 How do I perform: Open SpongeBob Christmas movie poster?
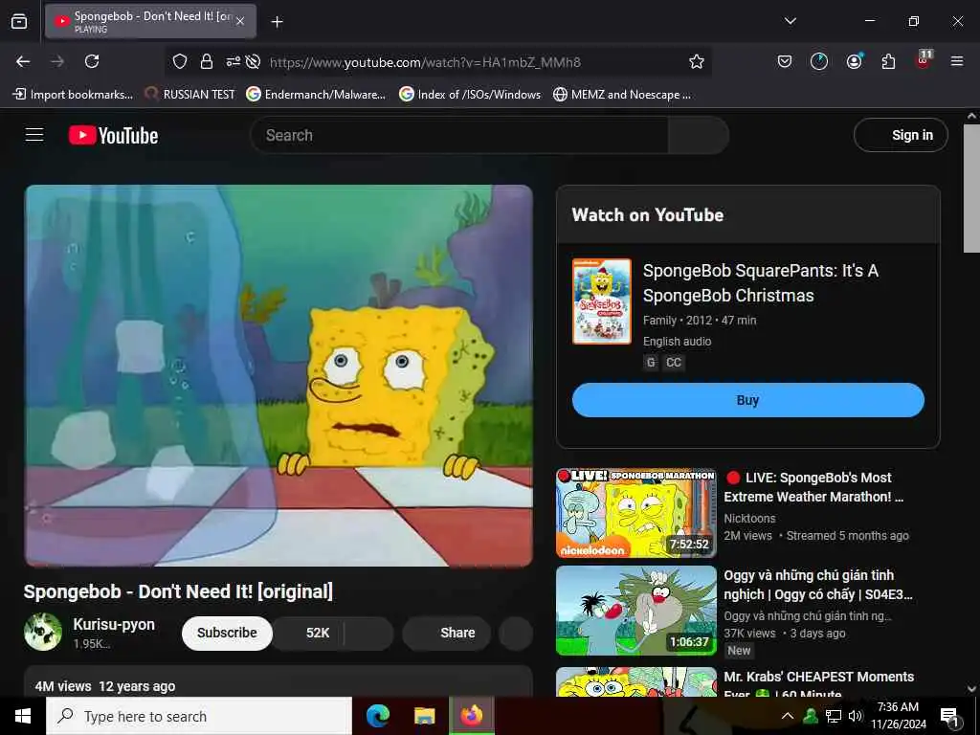(602, 301)
